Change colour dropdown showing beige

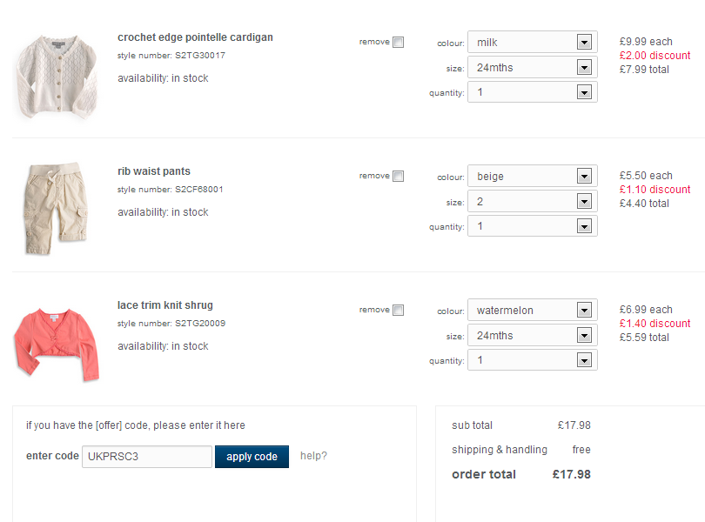[532, 176]
